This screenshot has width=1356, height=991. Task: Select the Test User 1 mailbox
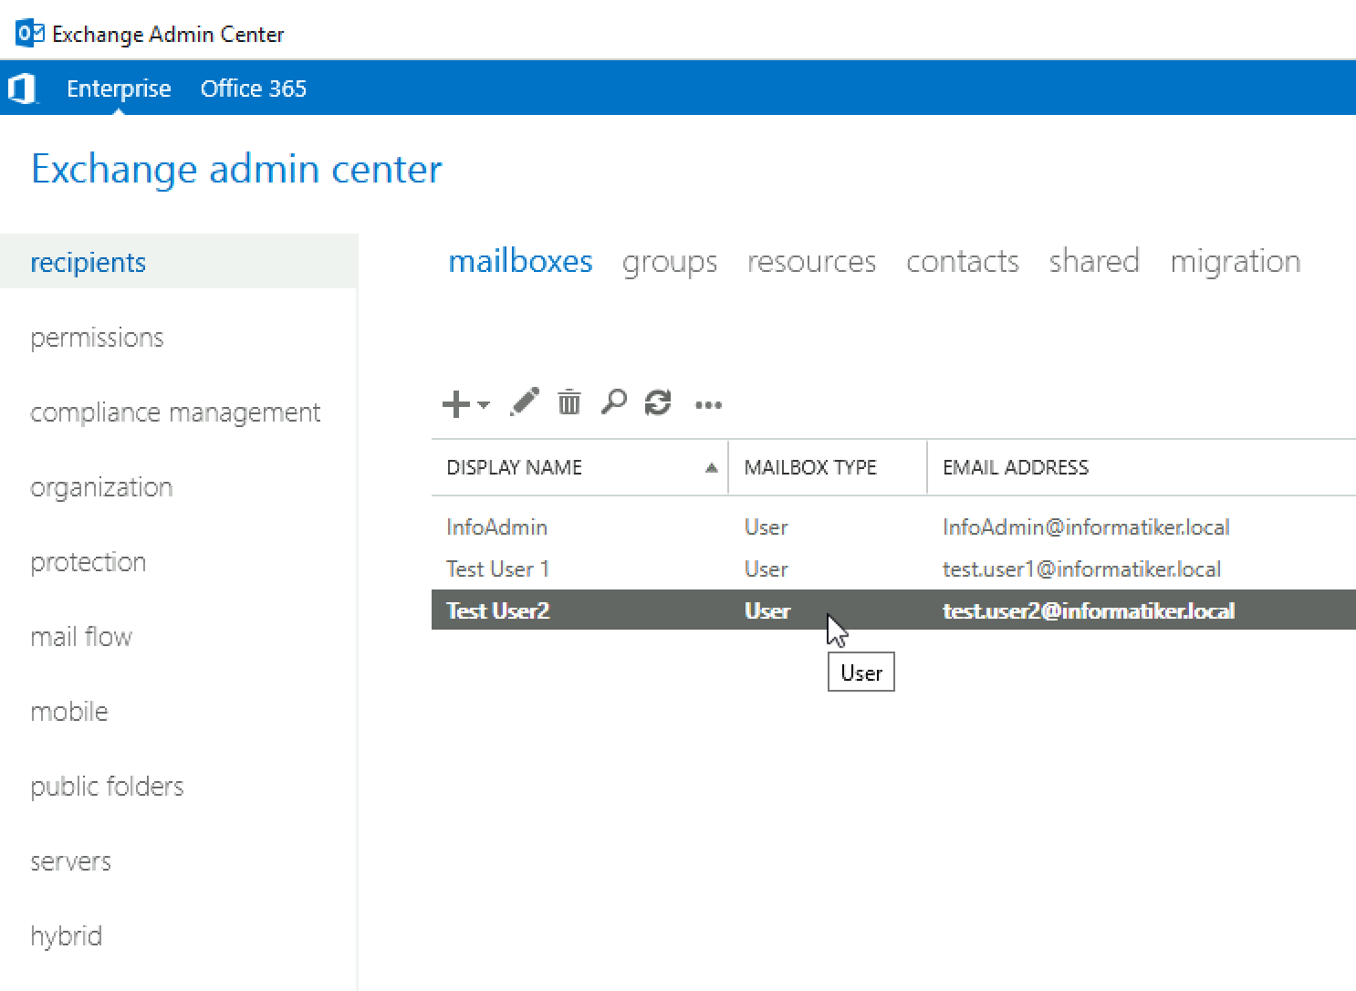click(x=893, y=569)
